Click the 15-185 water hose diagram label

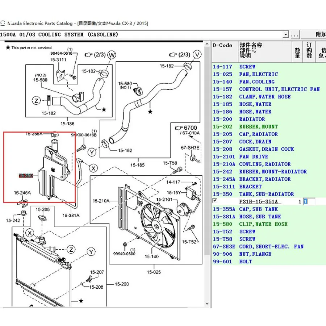(137, 165)
